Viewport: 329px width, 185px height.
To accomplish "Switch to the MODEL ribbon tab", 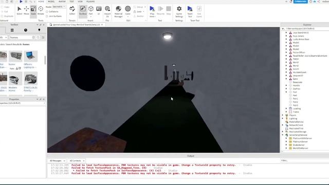I will 51,2.
